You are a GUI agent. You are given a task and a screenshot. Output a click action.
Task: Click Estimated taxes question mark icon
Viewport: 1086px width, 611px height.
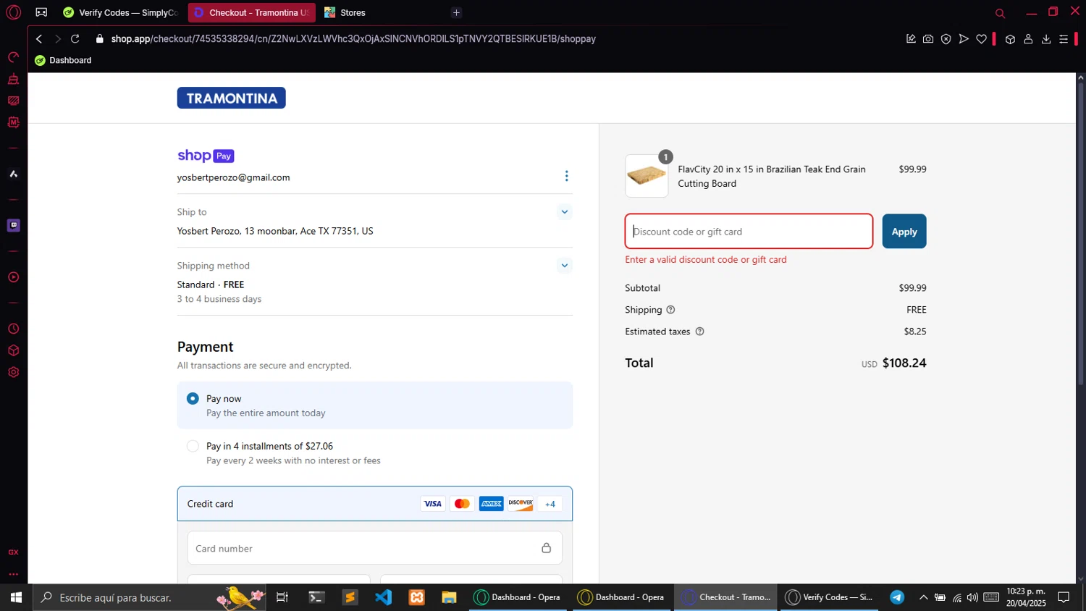[699, 332]
